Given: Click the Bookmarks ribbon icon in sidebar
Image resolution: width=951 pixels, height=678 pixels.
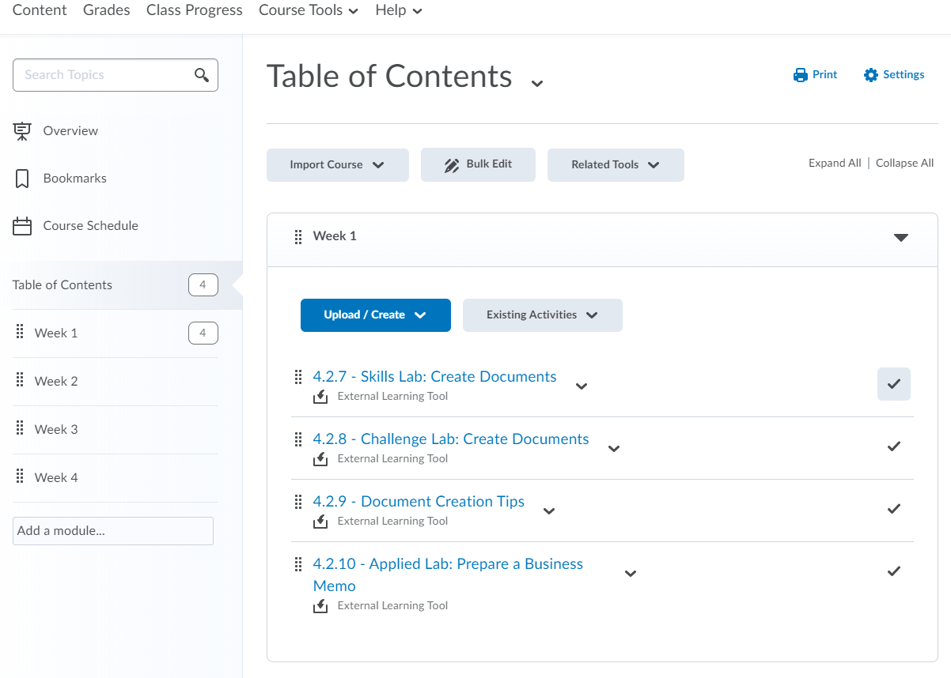Looking at the screenshot, I should click(x=22, y=179).
